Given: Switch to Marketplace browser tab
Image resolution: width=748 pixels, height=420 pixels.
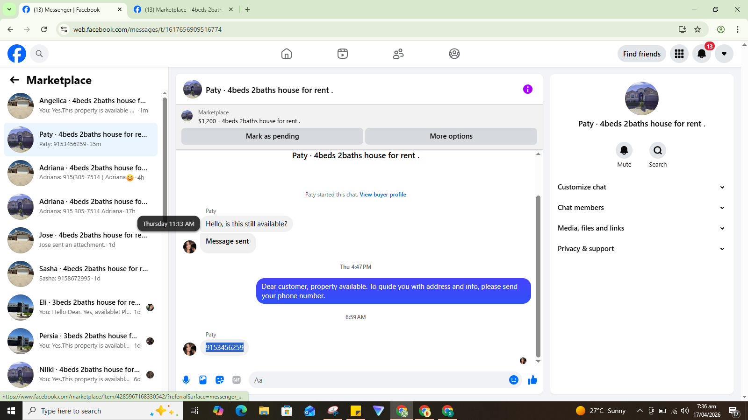Looking at the screenshot, I should coord(183,9).
